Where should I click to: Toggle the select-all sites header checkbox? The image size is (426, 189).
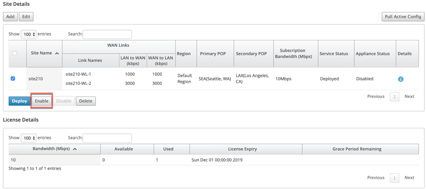click(15, 53)
